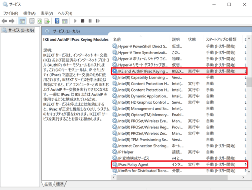
Task: Switch to the 標準 tab
Action: (x=60, y=184)
